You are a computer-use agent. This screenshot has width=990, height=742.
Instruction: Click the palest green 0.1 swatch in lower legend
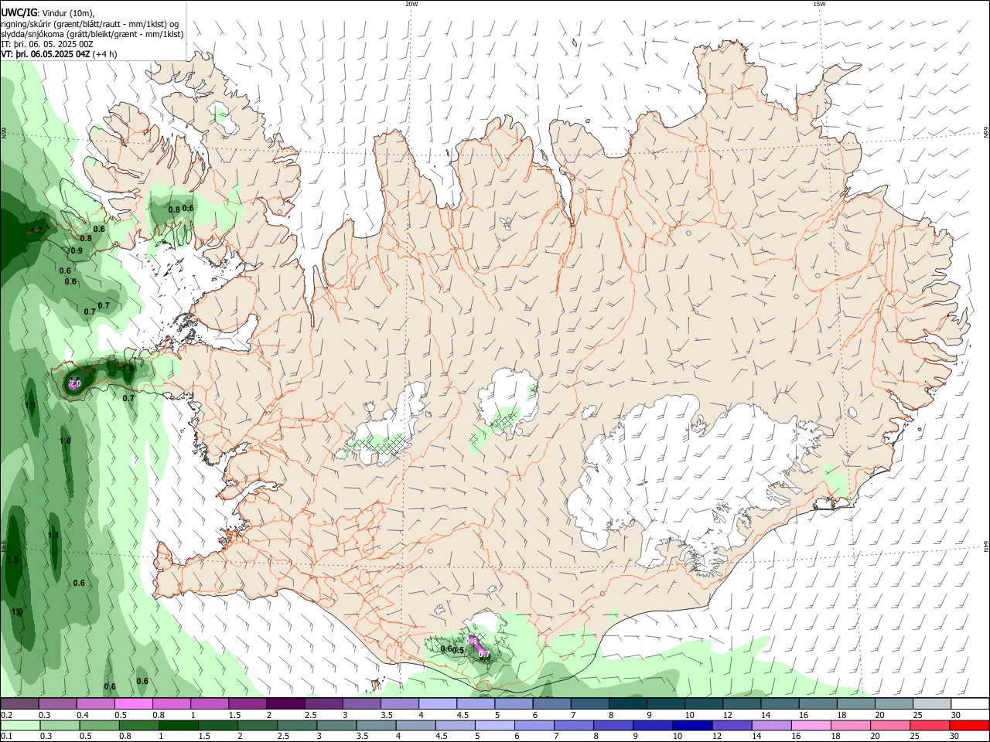point(20,725)
